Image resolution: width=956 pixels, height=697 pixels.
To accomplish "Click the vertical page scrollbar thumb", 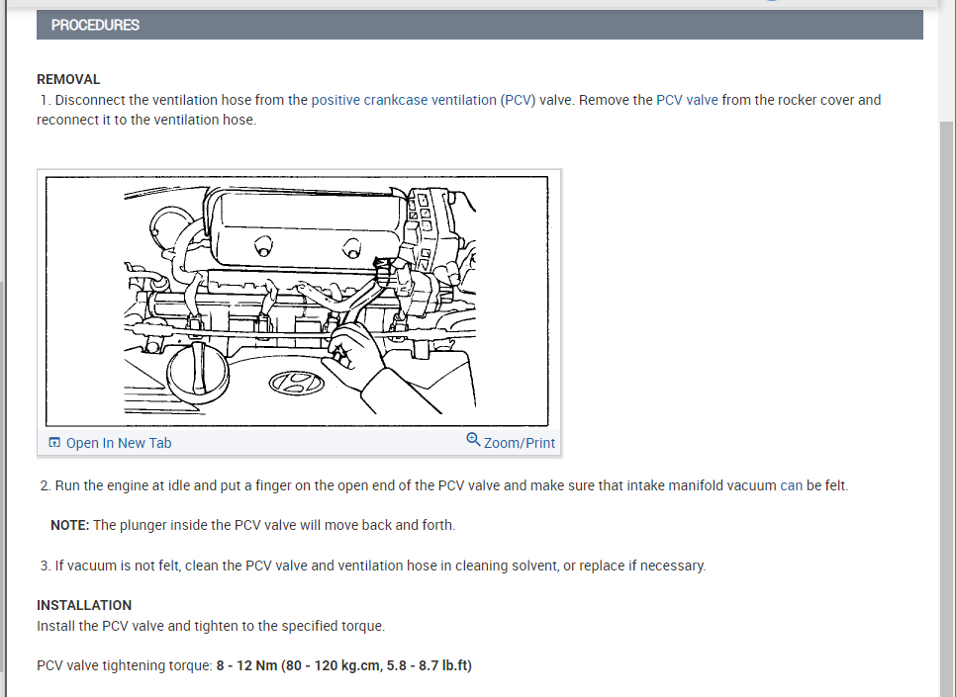I will [946, 408].
